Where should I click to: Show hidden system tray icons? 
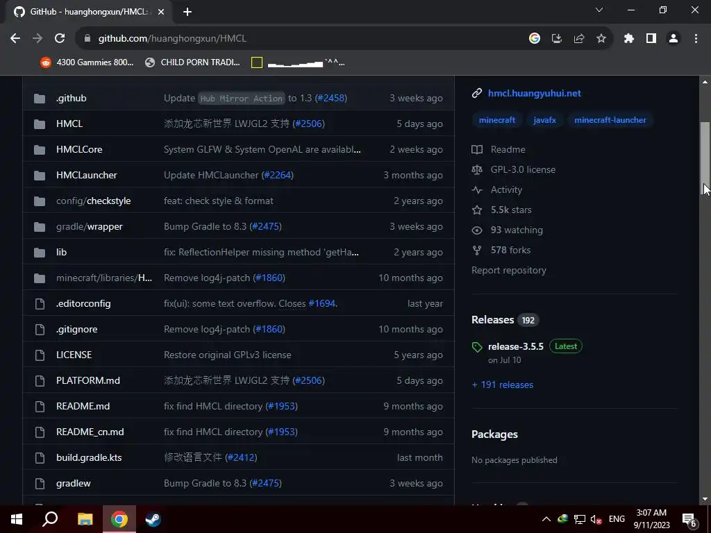point(546,519)
